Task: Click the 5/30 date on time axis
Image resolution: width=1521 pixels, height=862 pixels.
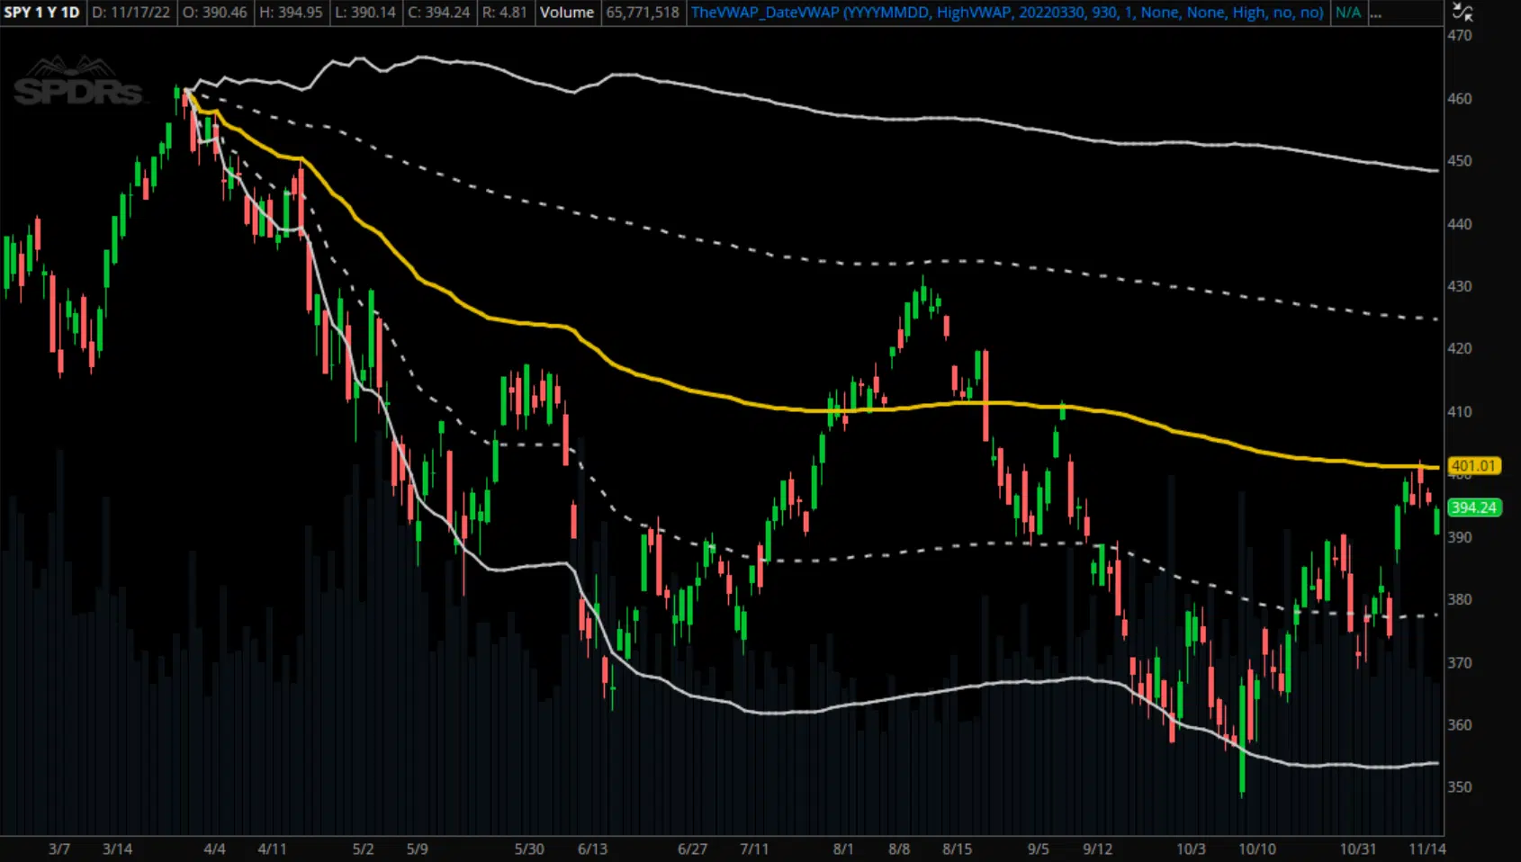Action: pos(529,849)
